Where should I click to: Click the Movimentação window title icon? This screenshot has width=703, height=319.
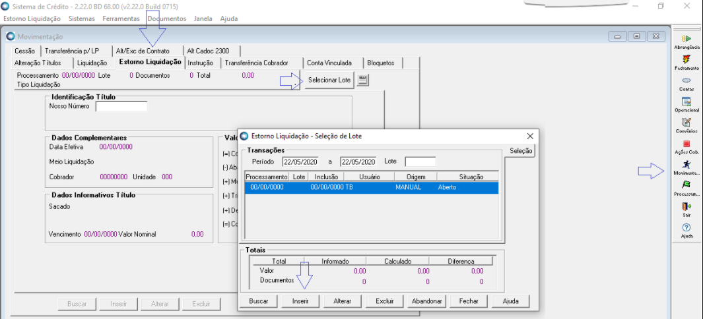11,37
